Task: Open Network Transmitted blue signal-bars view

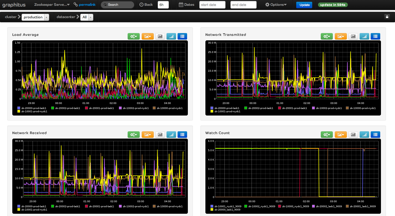Action: pyautogui.click(x=364, y=36)
